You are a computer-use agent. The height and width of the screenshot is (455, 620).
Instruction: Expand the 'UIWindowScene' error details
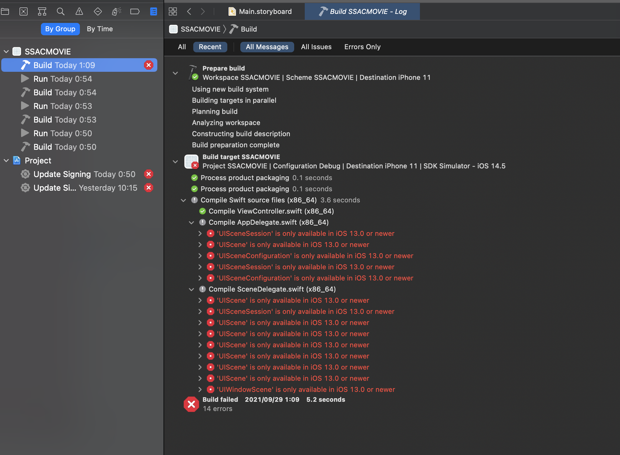pyautogui.click(x=200, y=390)
